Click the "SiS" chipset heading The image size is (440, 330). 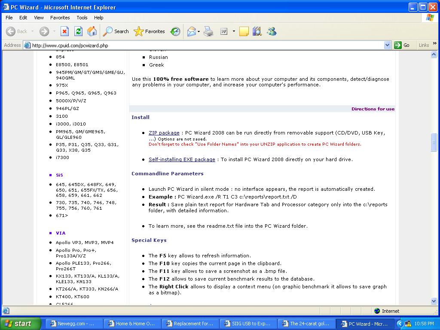coord(59,175)
